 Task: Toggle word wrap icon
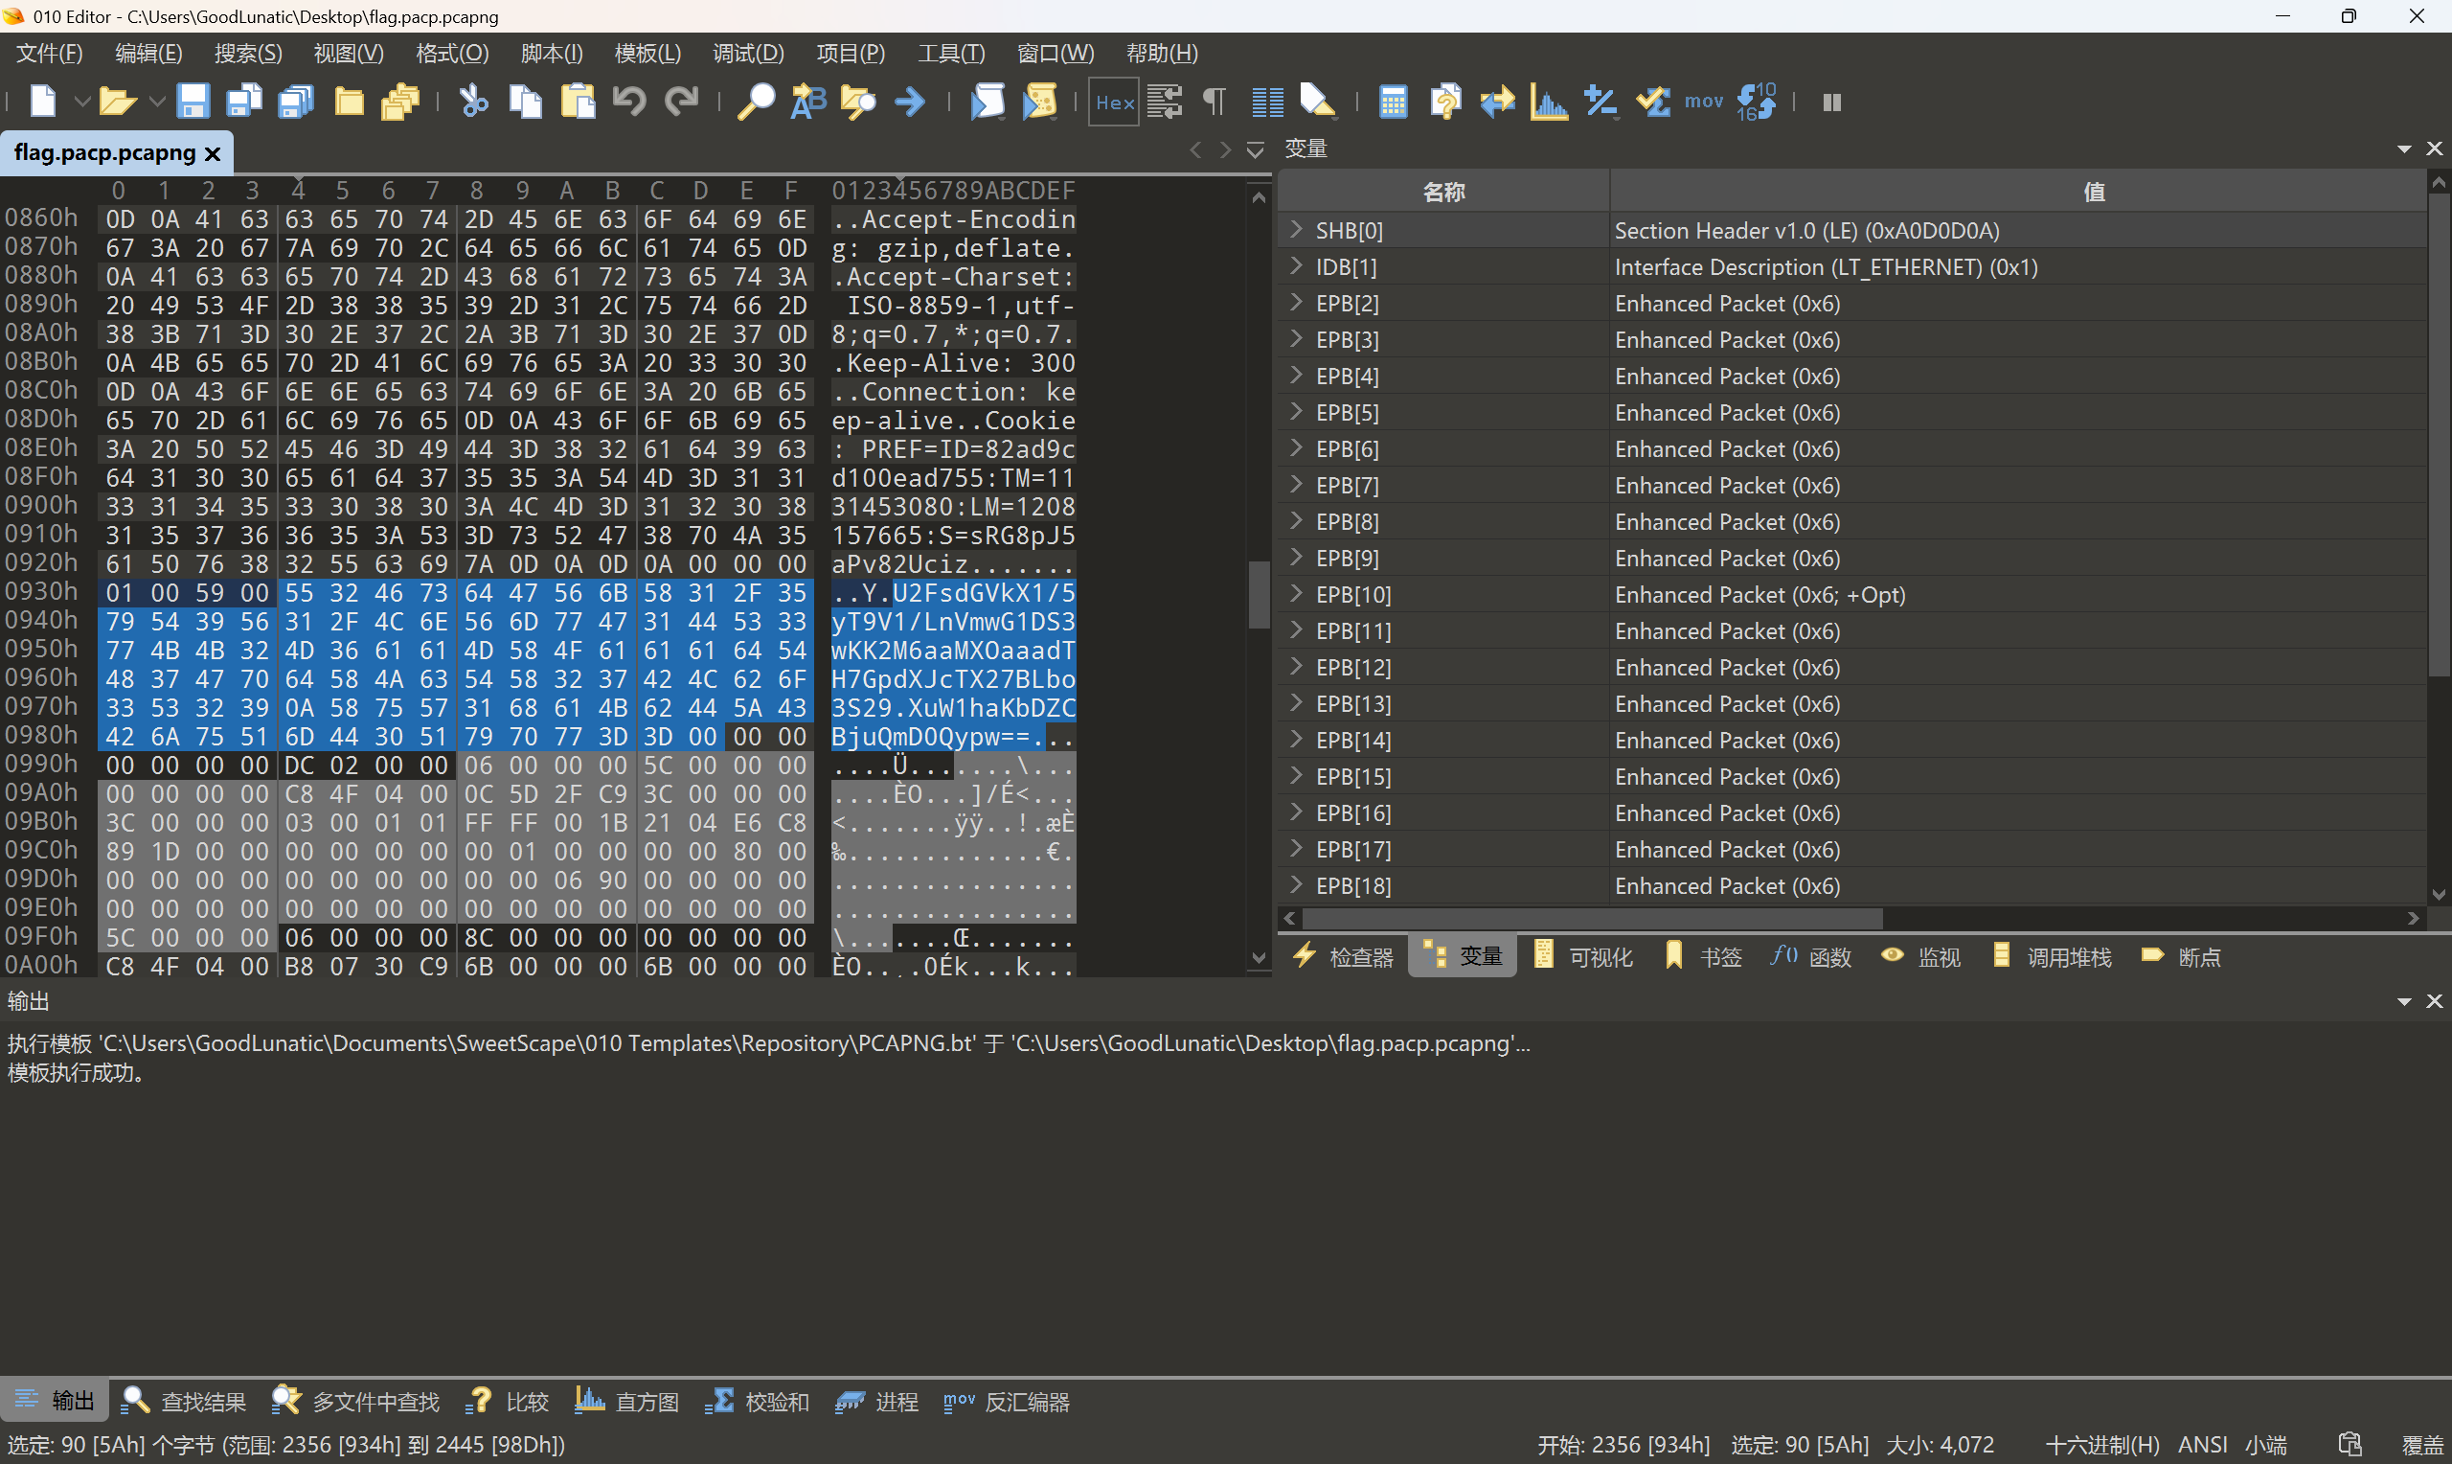coord(1165,102)
